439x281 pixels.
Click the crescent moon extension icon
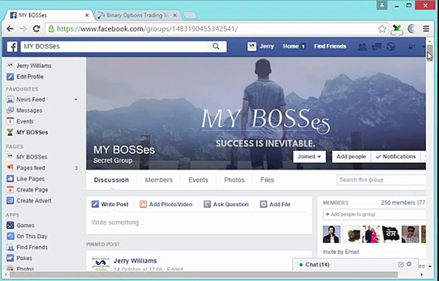coord(411,28)
